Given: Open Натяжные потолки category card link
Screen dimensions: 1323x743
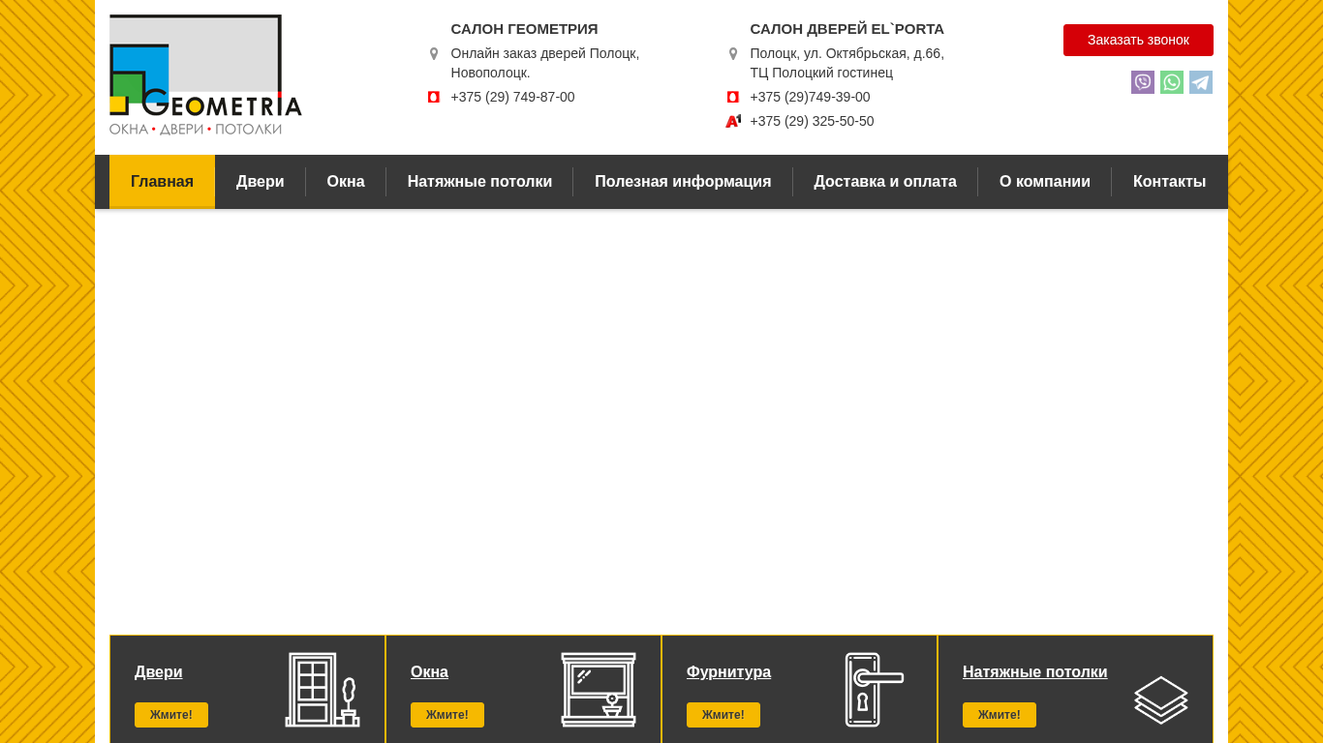Looking at the screenshot, I should pyautogui.click(x=1035, y=672).
